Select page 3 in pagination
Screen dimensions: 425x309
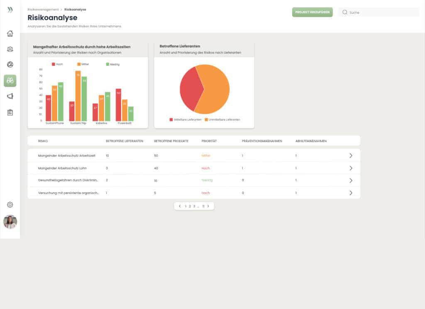[194, 206]
